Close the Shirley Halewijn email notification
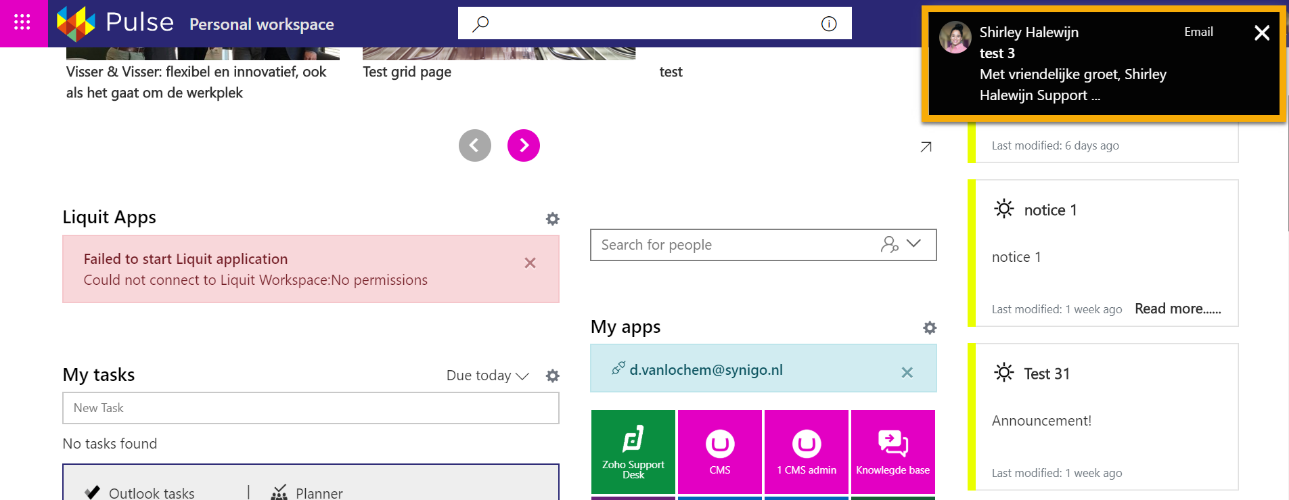The height and width of the screenshot is (500, 1289). click(1261, 32)
